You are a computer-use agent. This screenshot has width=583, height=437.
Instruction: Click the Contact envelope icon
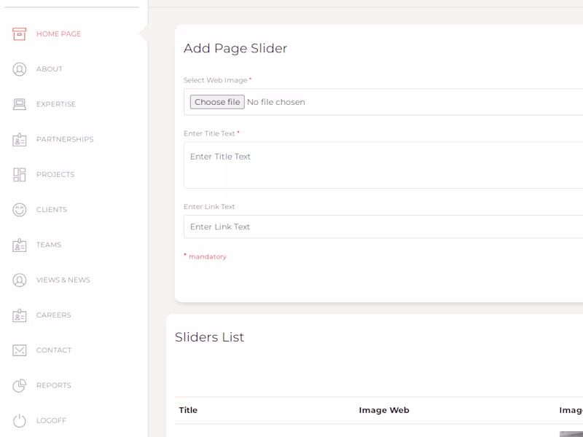(20, 350)
